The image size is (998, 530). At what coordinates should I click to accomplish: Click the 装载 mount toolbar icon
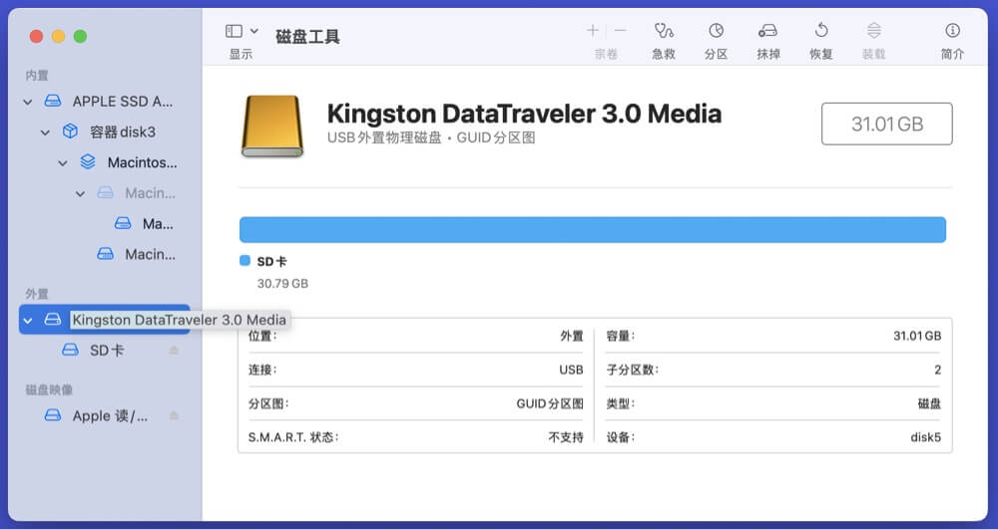point(874,30)
